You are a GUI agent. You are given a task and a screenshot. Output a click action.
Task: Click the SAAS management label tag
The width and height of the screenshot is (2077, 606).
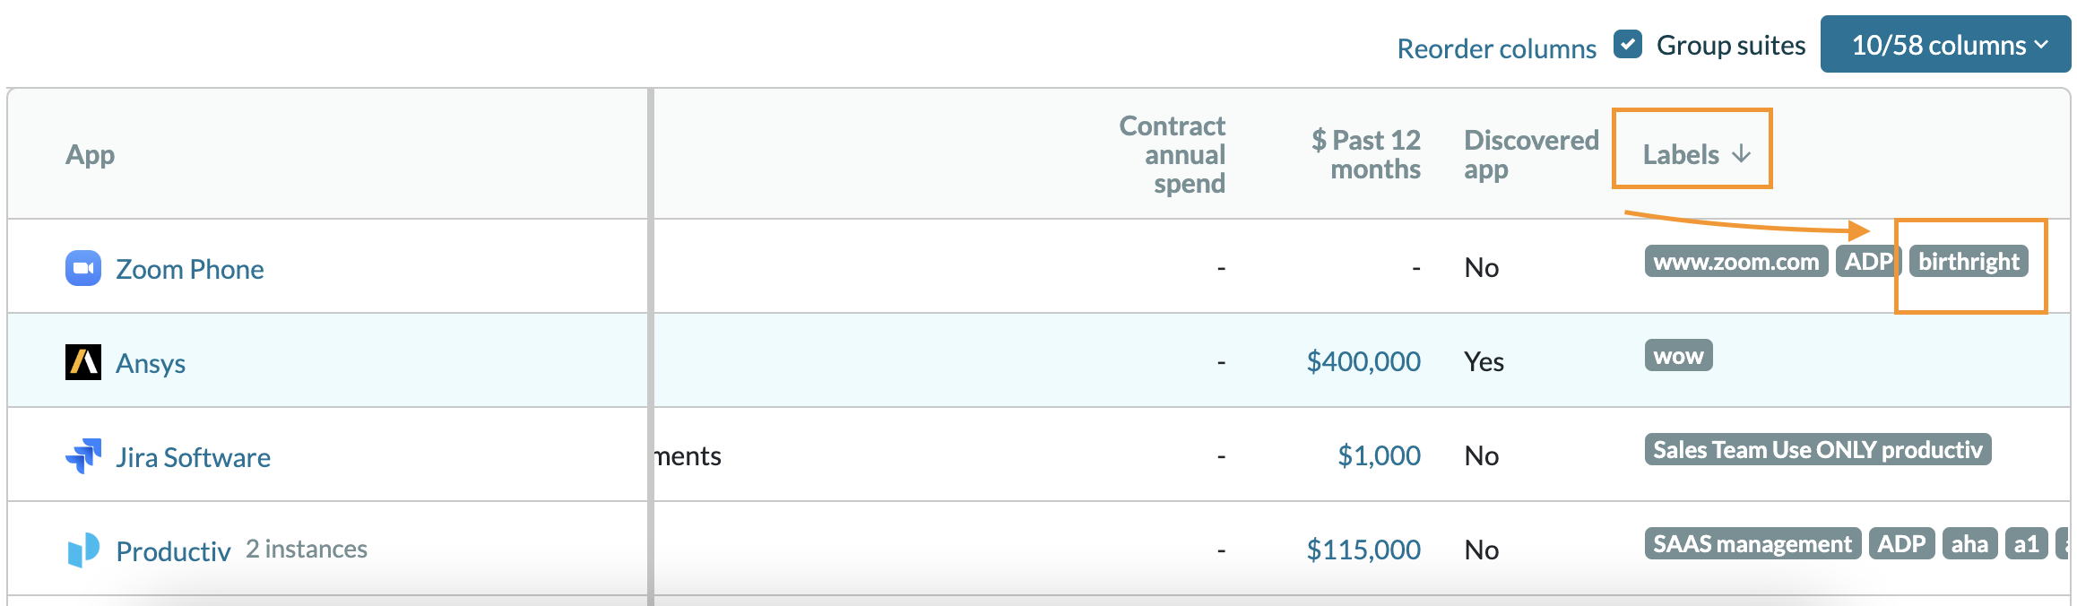pos(1752,544)
